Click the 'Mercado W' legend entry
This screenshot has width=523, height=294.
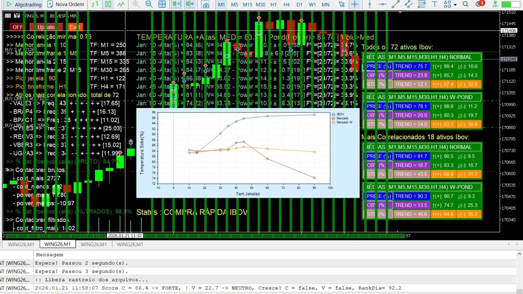[342, 122]
